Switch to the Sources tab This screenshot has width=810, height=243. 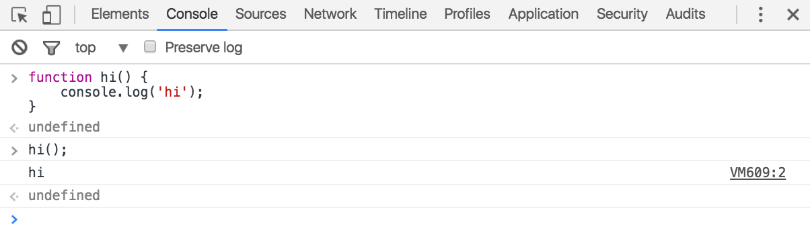point(260,14)
